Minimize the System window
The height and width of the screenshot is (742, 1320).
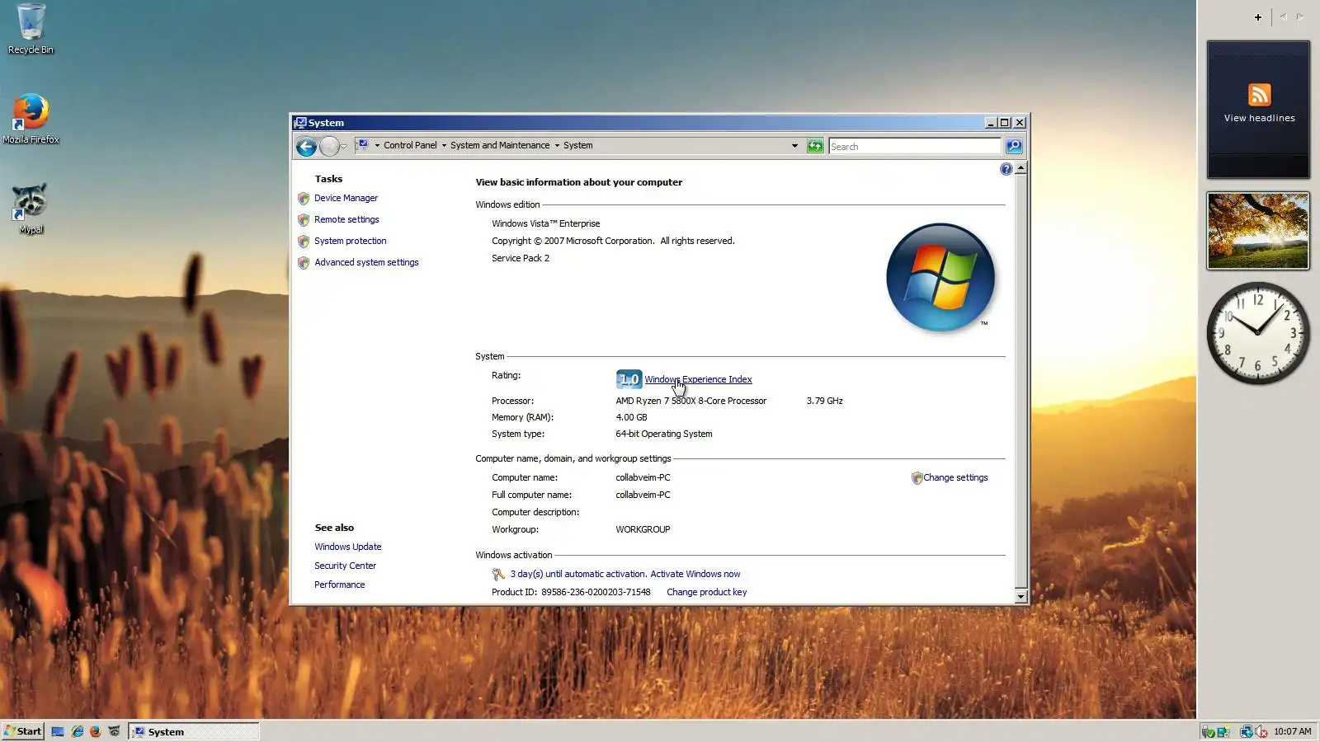(990, 123)
